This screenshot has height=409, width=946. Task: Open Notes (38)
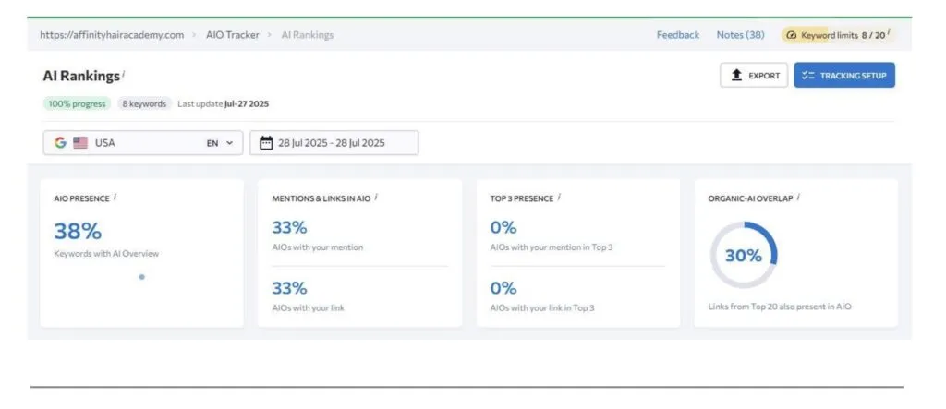coord(740,35)
